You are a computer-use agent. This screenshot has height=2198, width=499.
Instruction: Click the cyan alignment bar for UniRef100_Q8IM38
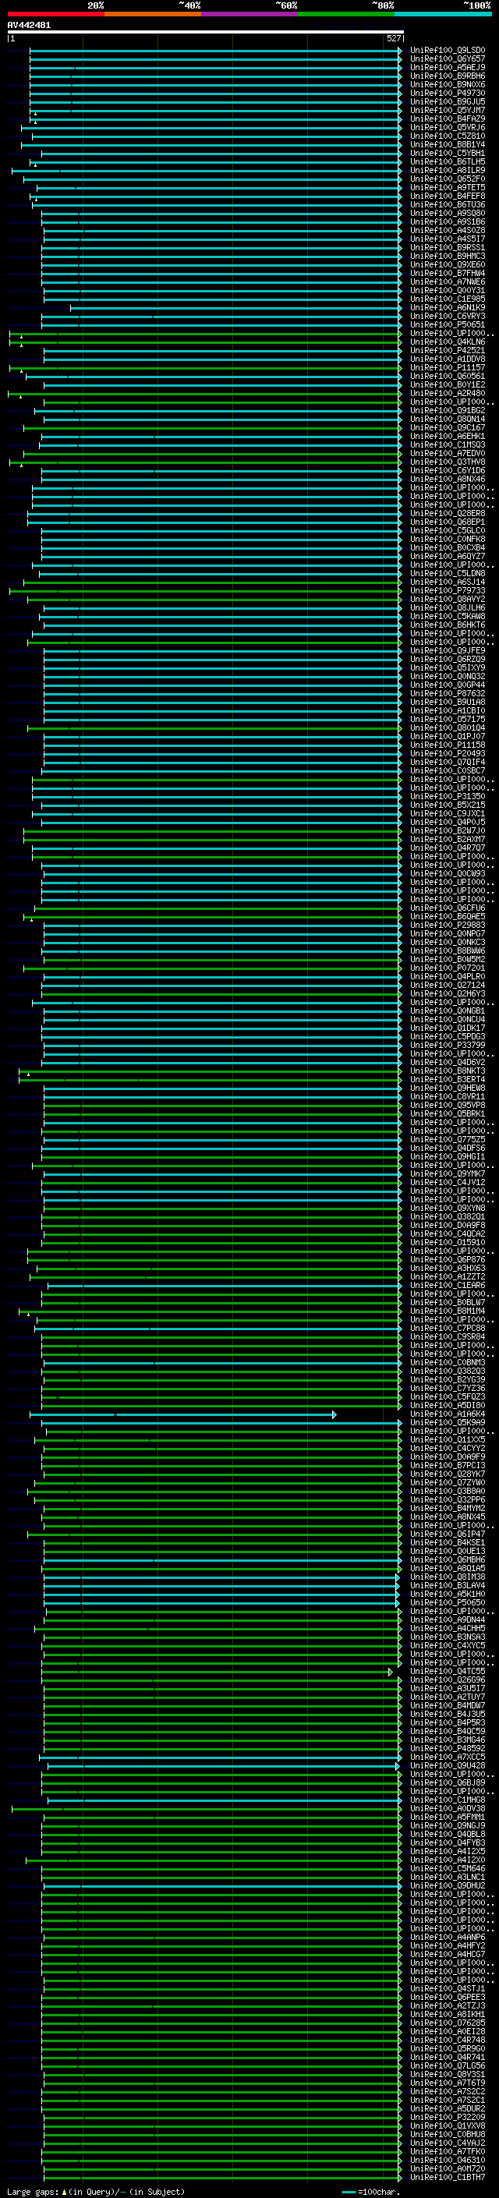221,1577
